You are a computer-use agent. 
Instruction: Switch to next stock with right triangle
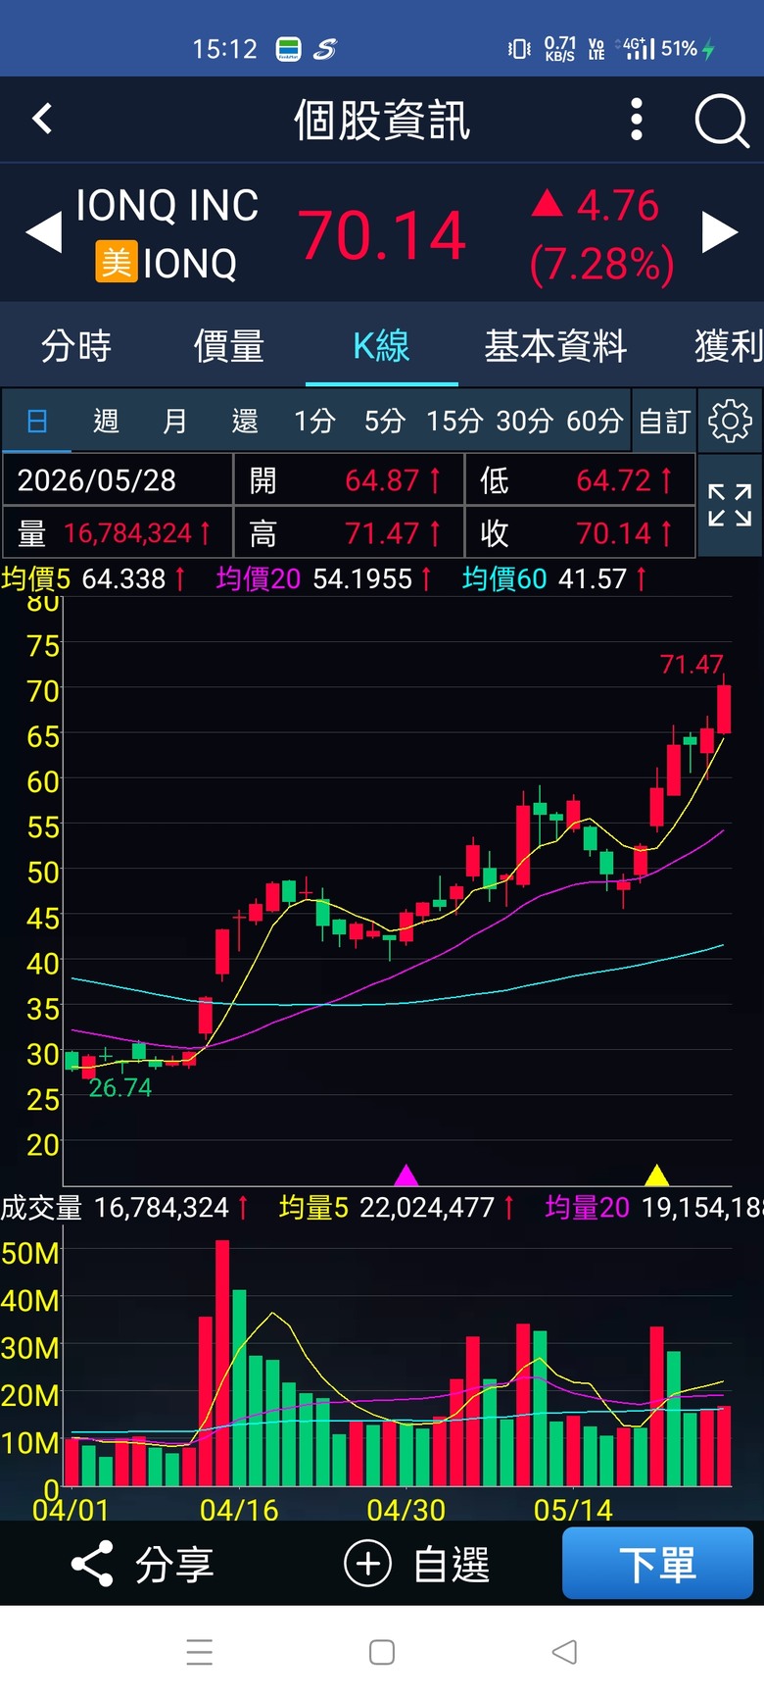(x=720, y=233)
